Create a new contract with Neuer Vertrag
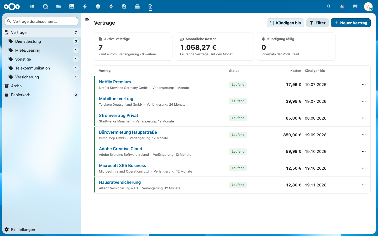378x236 pixels. click(351, 23)
